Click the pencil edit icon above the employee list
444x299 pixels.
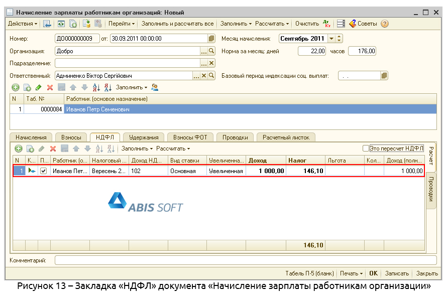(39, 87)
